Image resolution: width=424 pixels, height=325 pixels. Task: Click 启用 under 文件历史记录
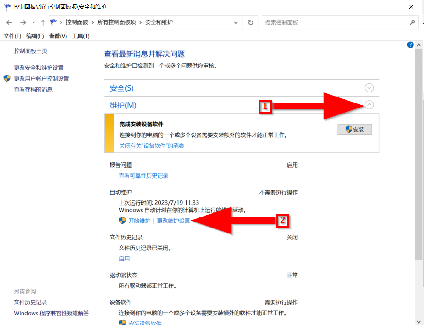pos(124,259)
